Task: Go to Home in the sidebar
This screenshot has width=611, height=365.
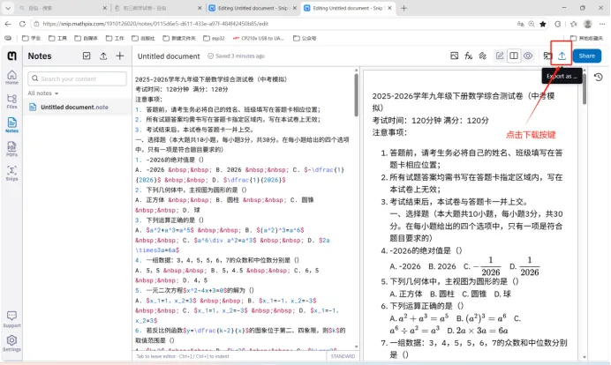Action: (x=11, y=77)
